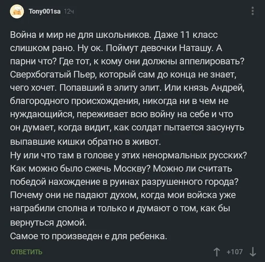Click the Tony001sa avatar picture
265x262 pixels.
tap(17, 11)
